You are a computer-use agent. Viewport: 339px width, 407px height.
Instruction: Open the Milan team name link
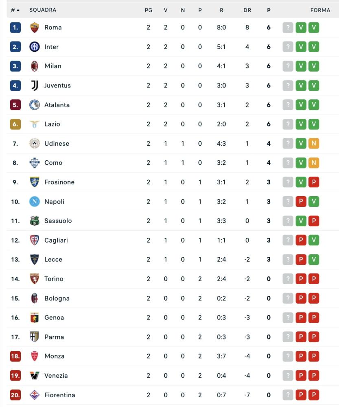point(53,66)
